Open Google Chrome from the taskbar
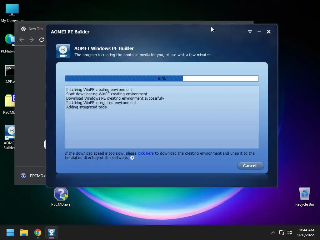 click(38, 232)
